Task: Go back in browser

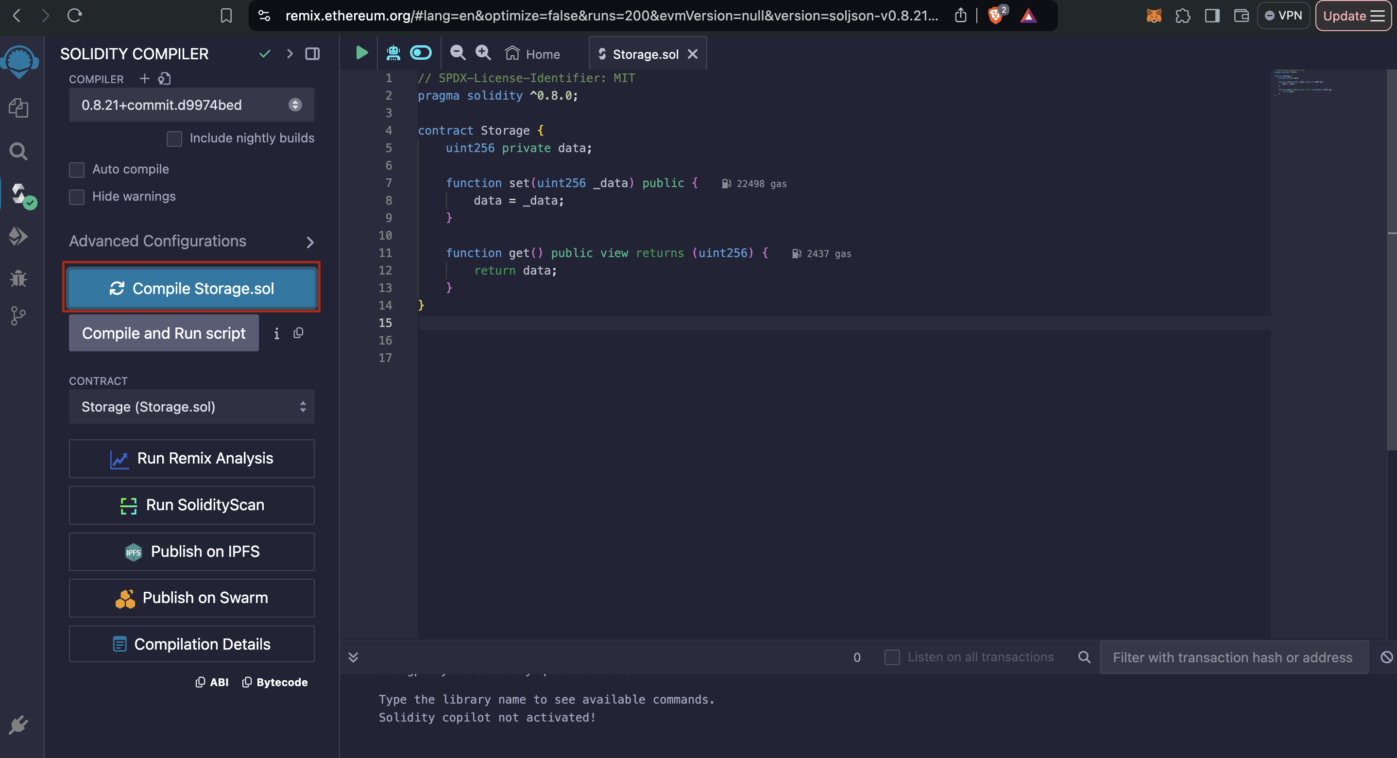Action: tap(17, 15)
